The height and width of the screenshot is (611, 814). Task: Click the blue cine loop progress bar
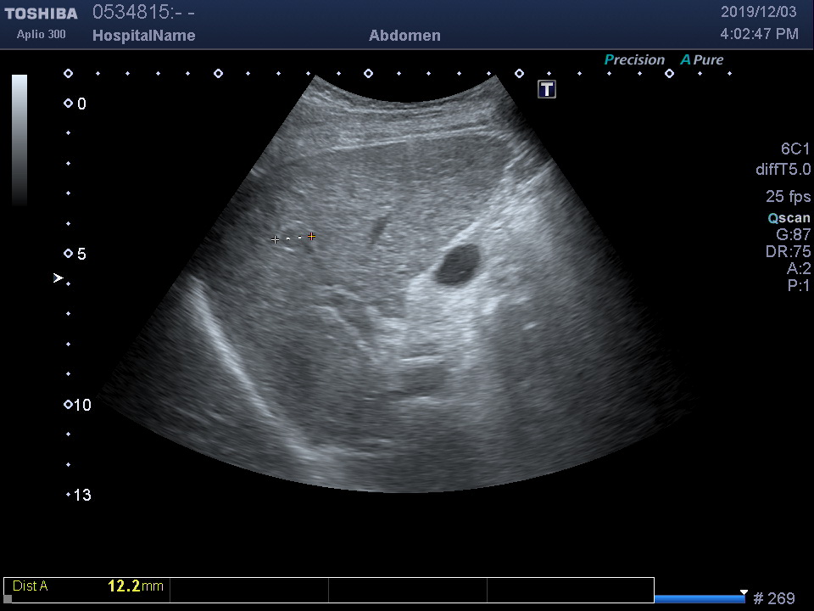coord(699,599)
